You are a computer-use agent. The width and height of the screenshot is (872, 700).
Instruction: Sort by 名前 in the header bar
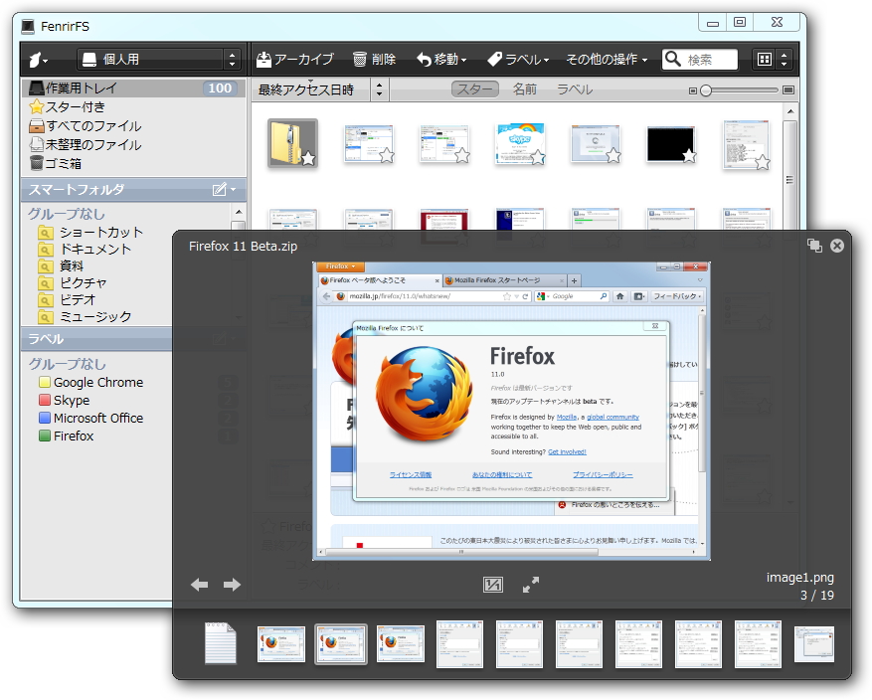[x=525, y=88]
